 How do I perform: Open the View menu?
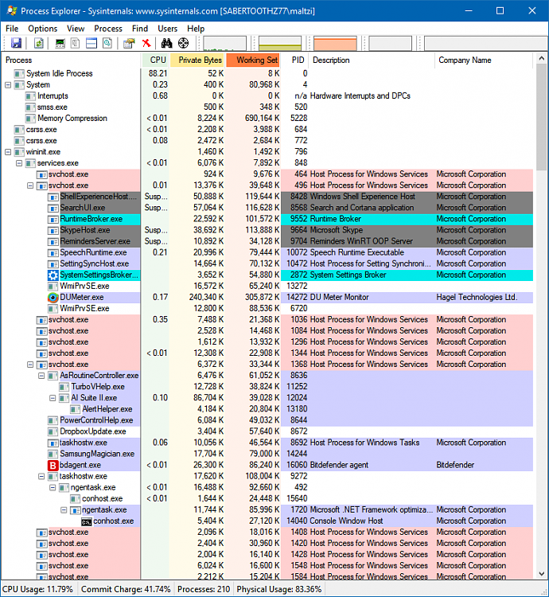tap(76, 29)
